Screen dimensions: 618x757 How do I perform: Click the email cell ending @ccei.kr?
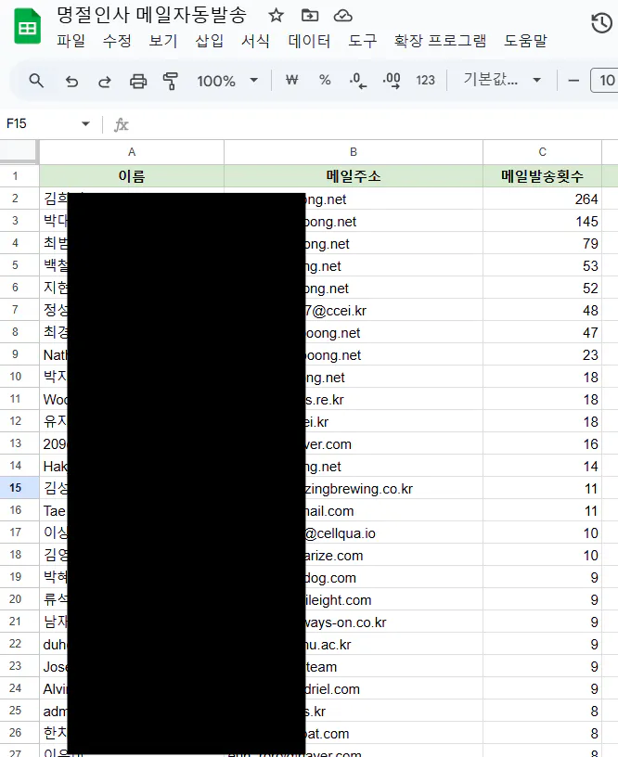pos(354,310)
